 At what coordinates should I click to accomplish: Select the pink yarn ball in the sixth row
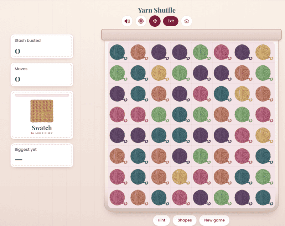[x=243, y=156]
